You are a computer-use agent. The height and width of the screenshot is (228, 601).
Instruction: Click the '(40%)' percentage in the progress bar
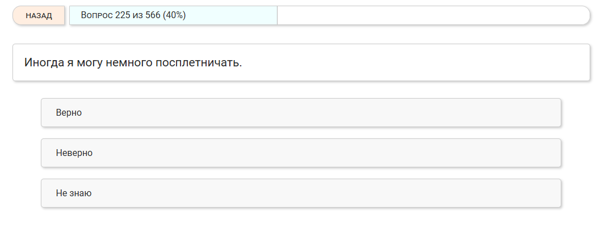[x=174, y=15]
